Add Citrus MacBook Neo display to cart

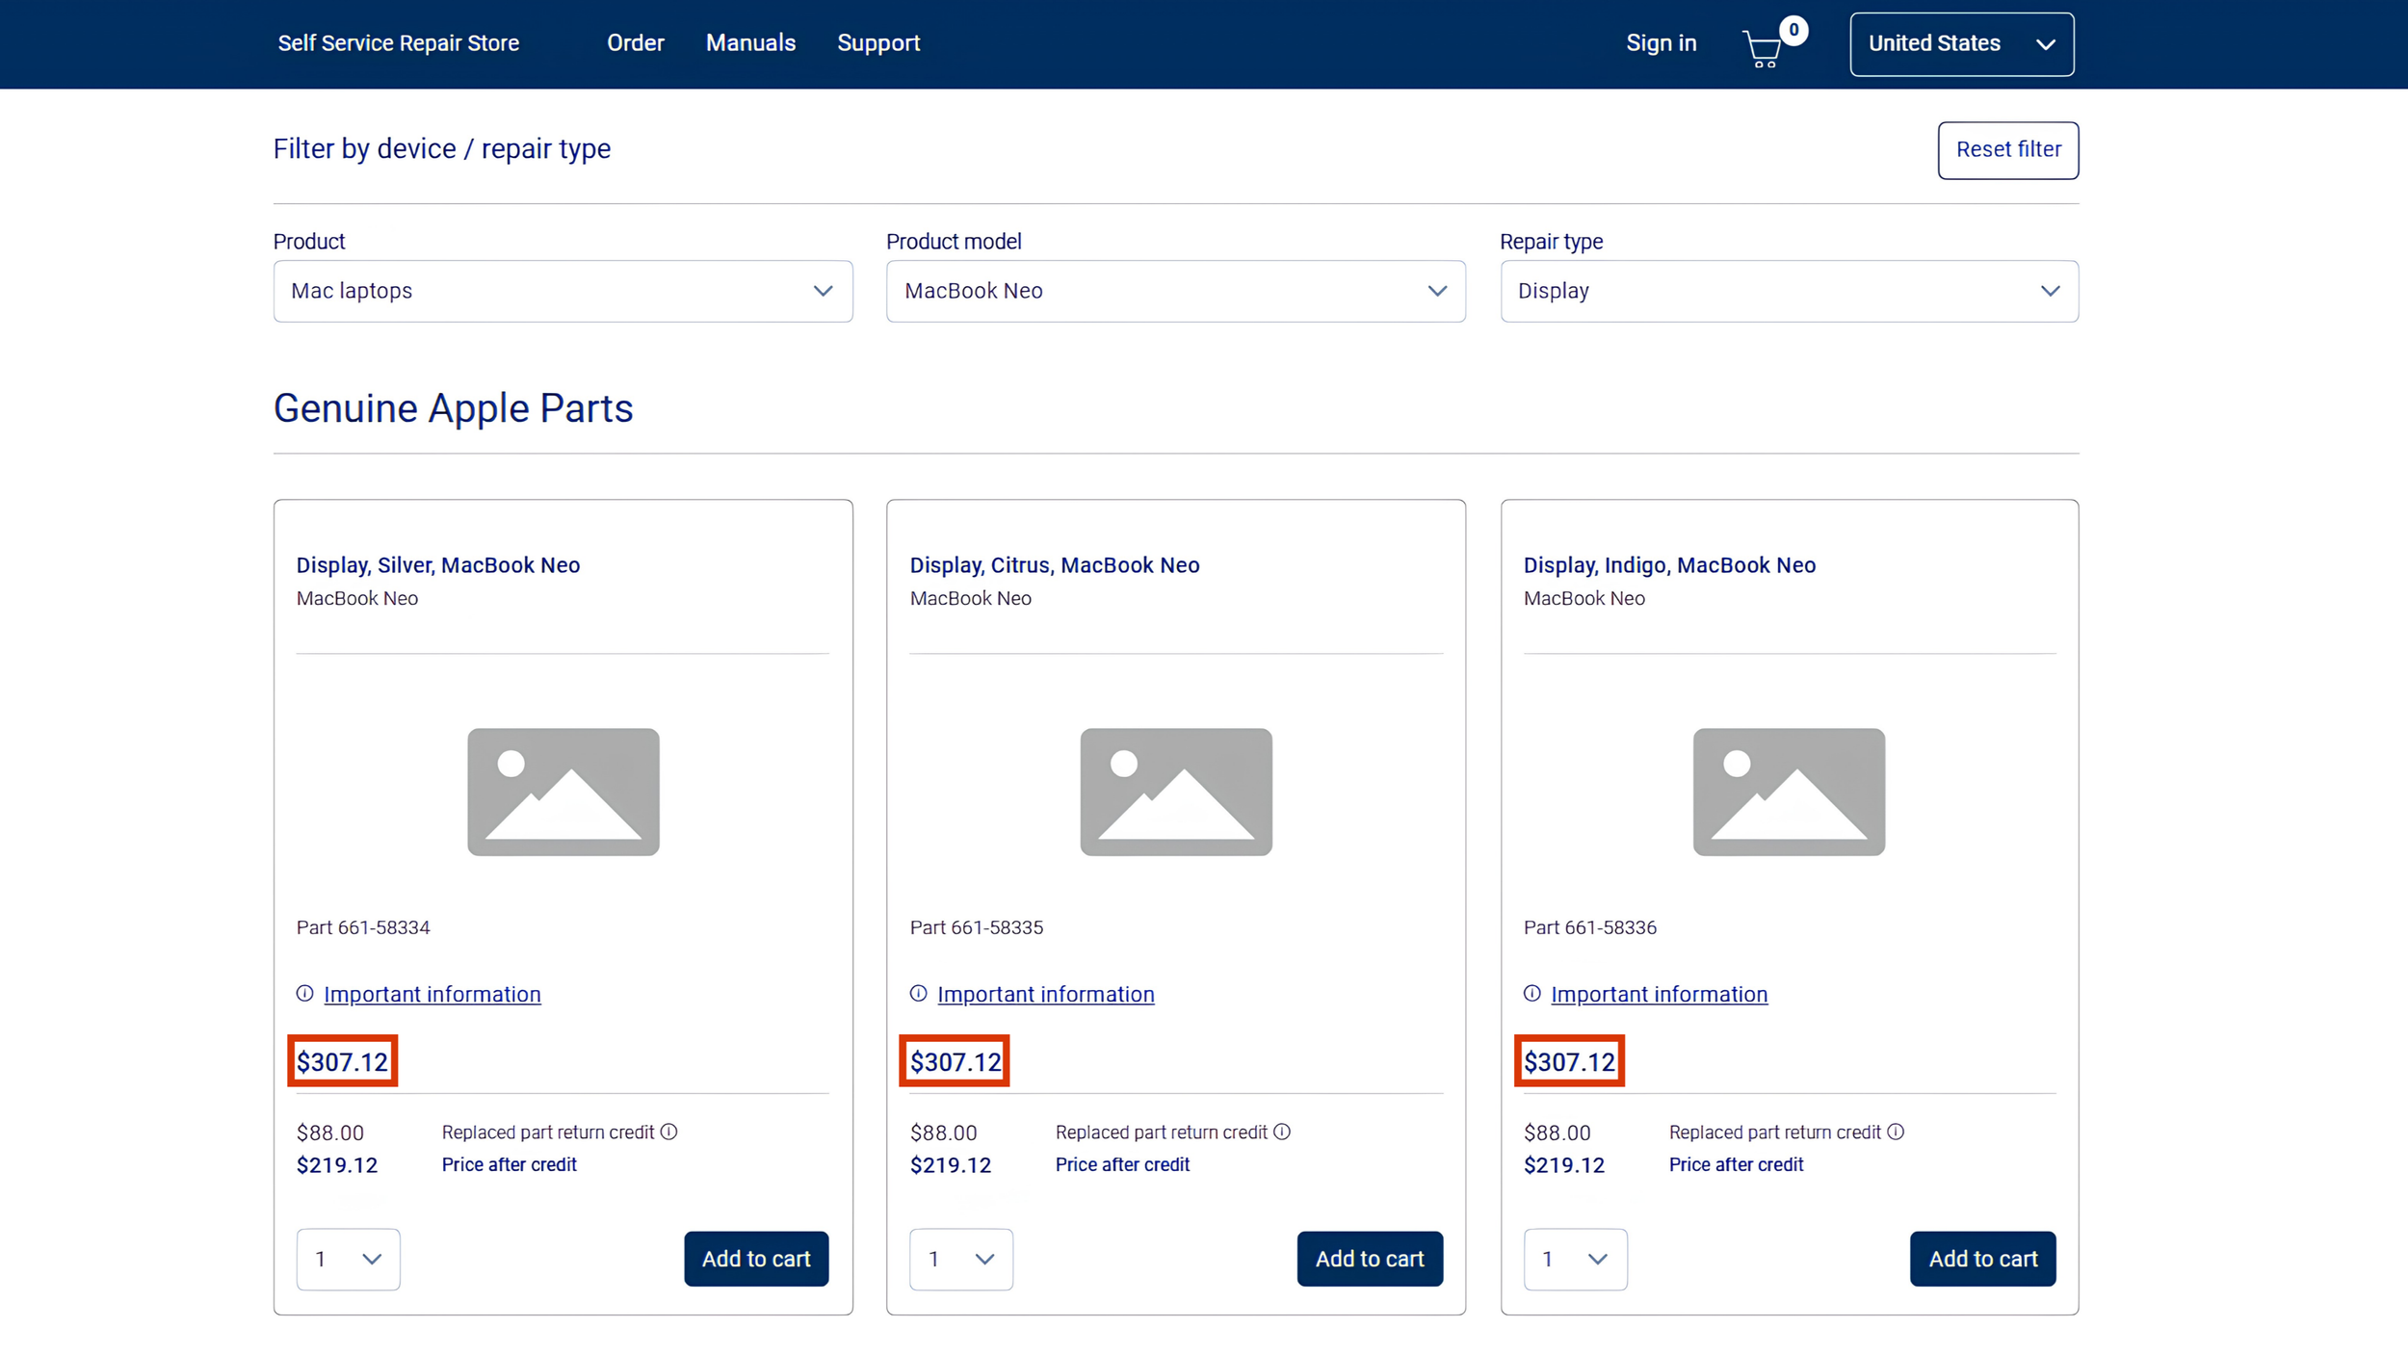click(x=1370, y=1259)
